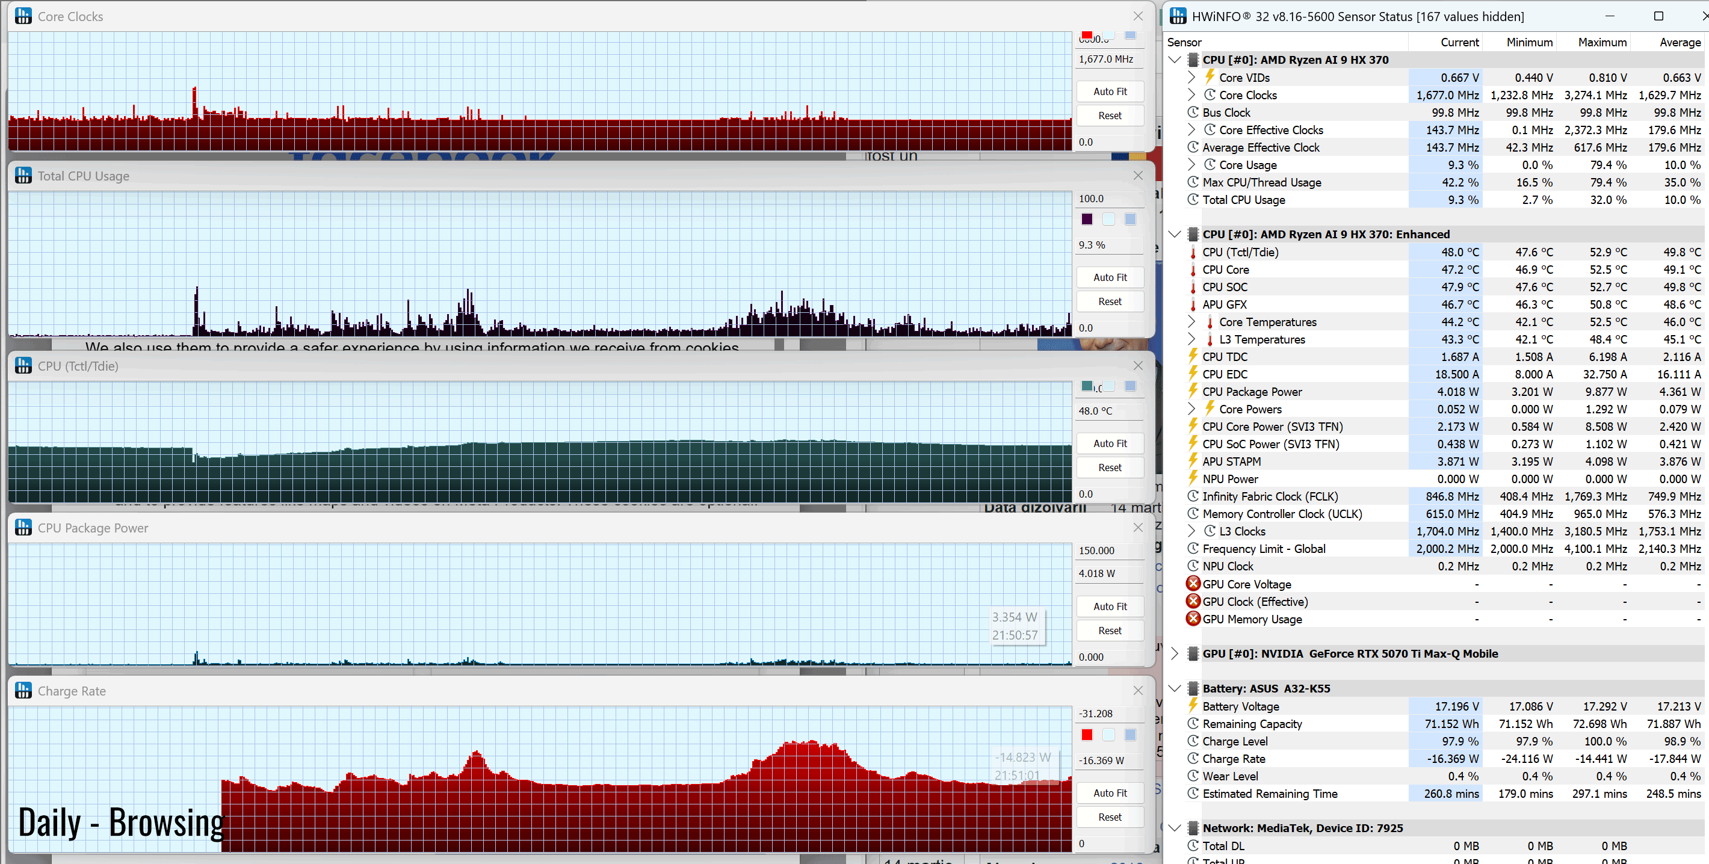Viewport: 1709px width, 864px height.
Task: Click Auto Fit in CPU Package Power graph
Action: click(1109, 606)
